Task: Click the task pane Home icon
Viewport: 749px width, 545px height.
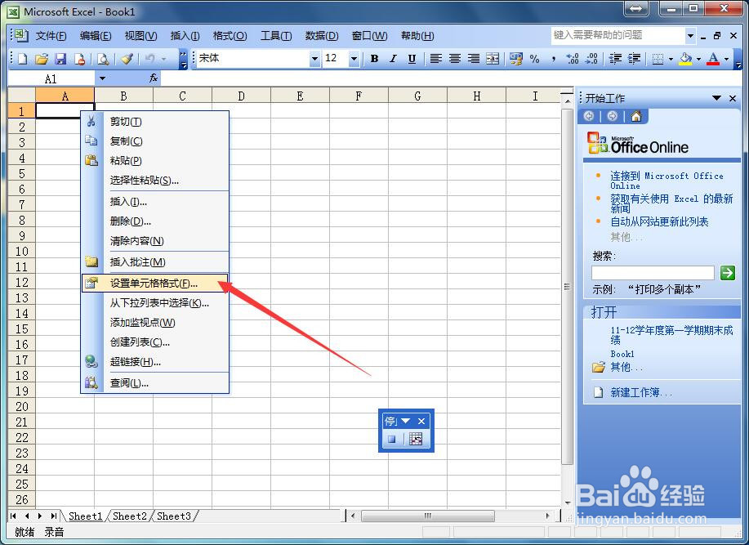Action: (x=636, y=116)
